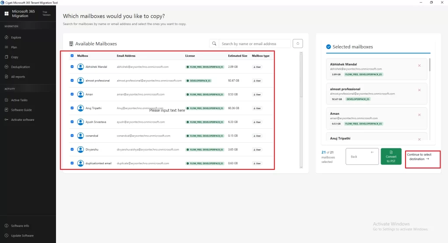The width and height of the screenshot is (448, 243).
Task: Uncheck the Divyanshu mailbox checkbox
Action: pos(72,149)
